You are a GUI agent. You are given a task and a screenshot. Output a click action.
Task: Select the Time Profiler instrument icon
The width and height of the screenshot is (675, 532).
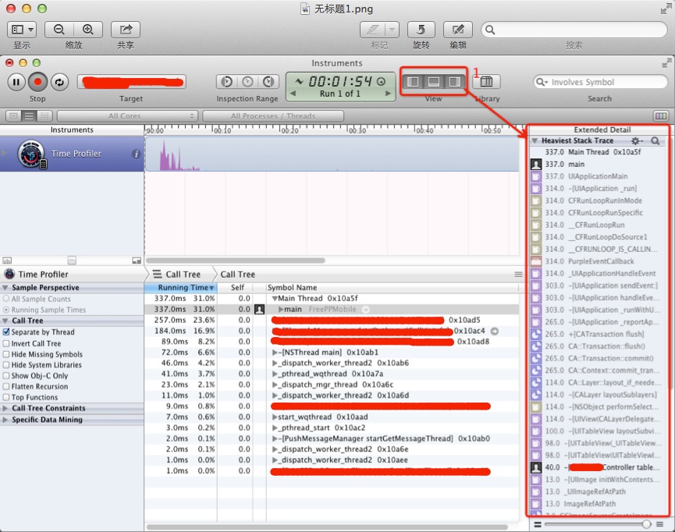click(x=31, y=154)
